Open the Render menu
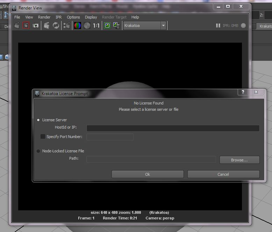Screen dimensions: 272x232 coord(44,17)
